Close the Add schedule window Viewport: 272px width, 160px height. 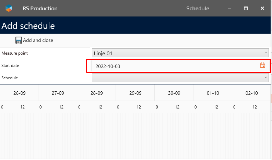click(262, 8)
